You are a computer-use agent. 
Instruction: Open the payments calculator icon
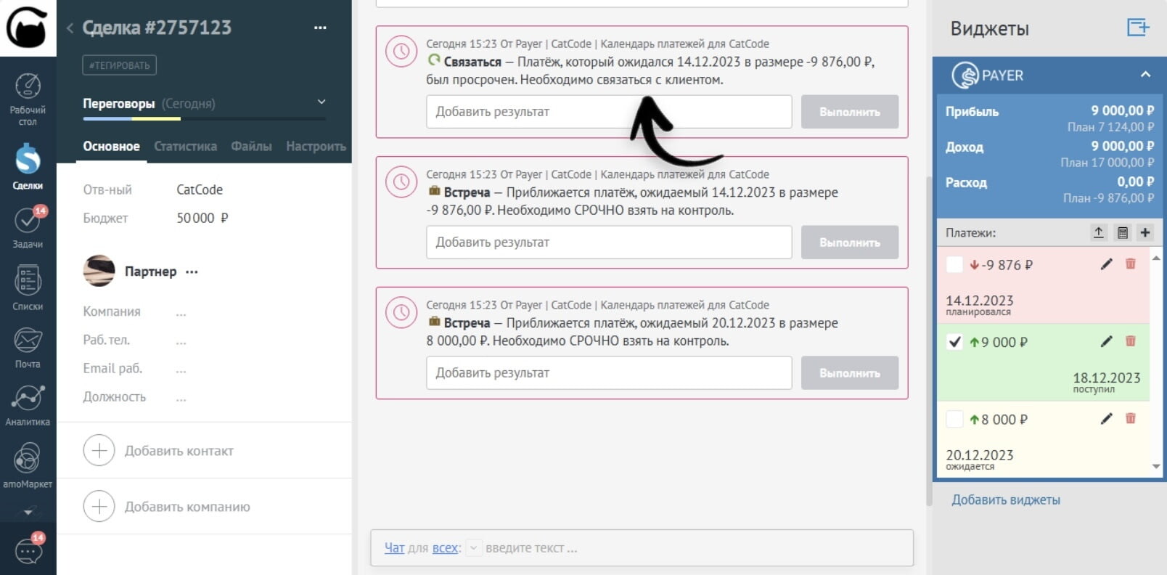point(1123,232)
